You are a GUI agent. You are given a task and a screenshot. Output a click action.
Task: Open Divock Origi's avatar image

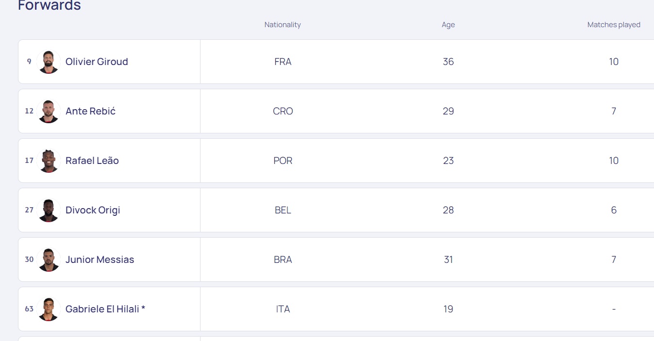pos(49,210)
